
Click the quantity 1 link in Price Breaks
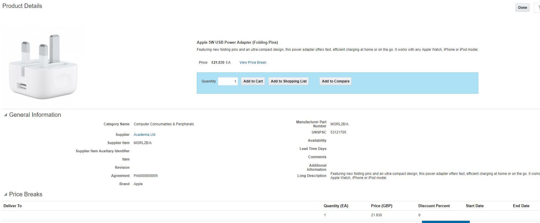pos(325,215)
